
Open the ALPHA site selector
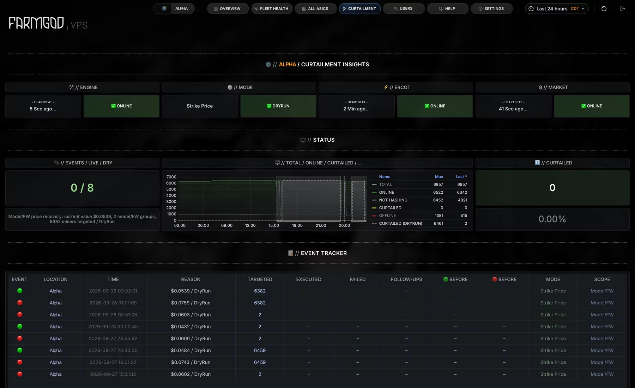click(x=174, y=8)
